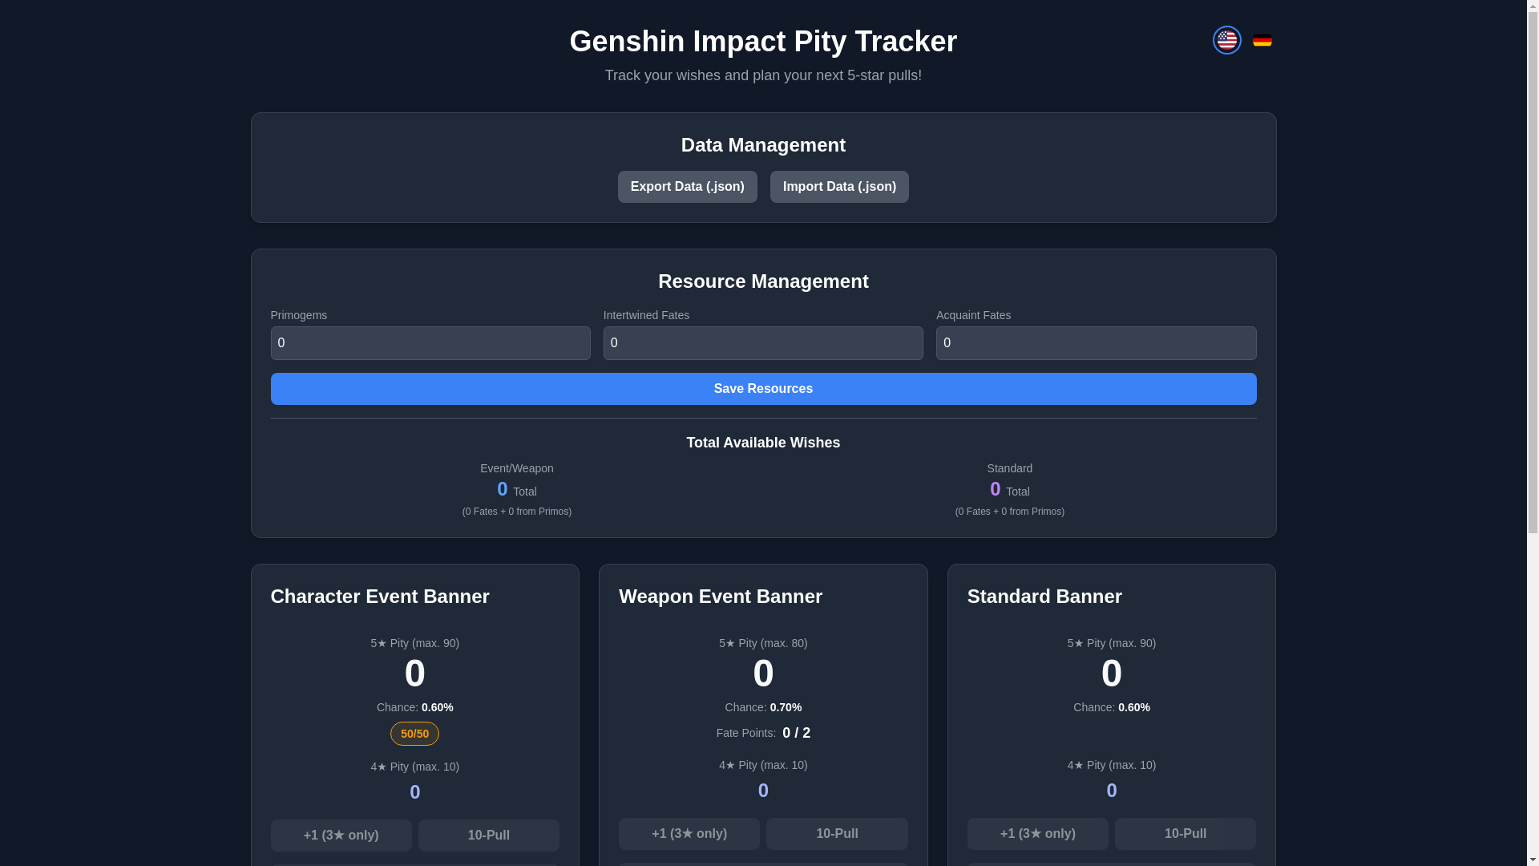Do a 10-Pull on Weapon Event Banner

coord(837,834)
